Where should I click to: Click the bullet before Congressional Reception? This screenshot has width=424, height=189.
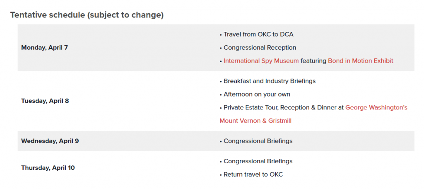[221, 48]
